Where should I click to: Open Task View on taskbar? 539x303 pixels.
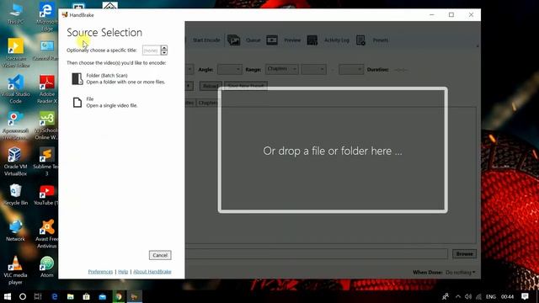[38, 296]
